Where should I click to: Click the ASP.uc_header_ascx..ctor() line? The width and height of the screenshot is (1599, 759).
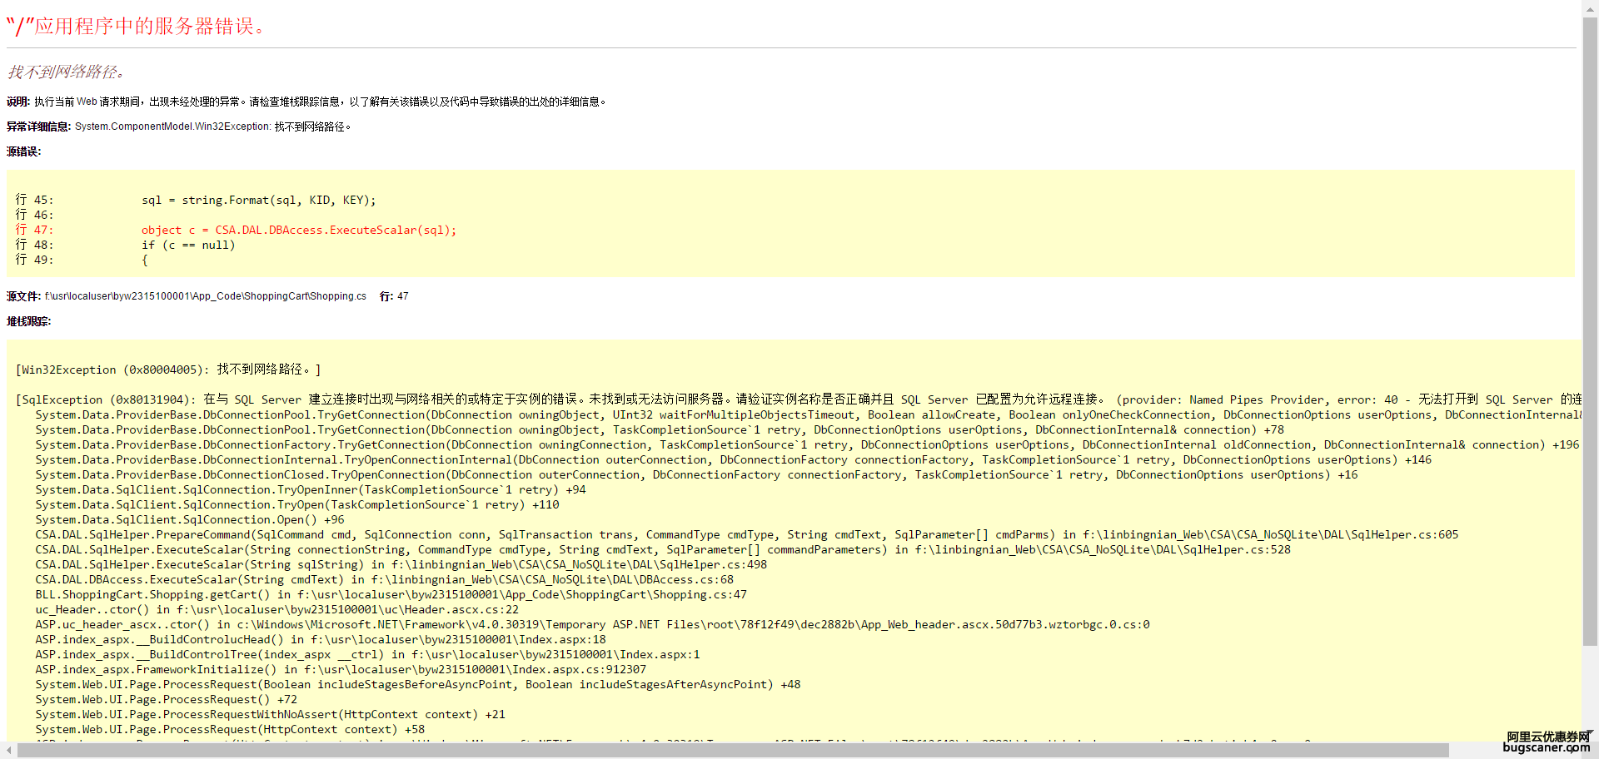(x=593, y=624)
